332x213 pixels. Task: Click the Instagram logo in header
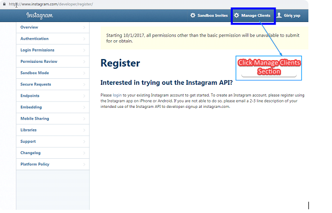pyautogui.click(x=40, y=16)
